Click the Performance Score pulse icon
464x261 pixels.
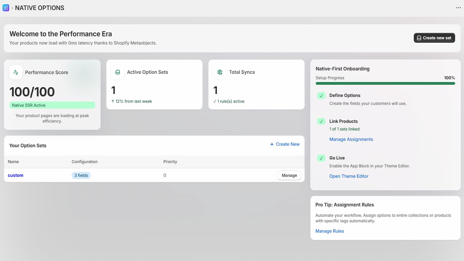click(x=16, y=72)
